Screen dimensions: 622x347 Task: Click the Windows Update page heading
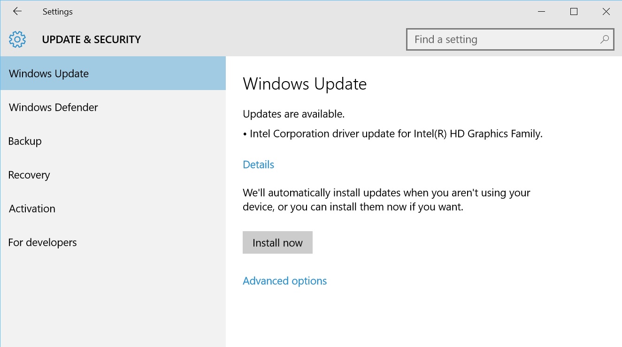(x=305, y=84)
